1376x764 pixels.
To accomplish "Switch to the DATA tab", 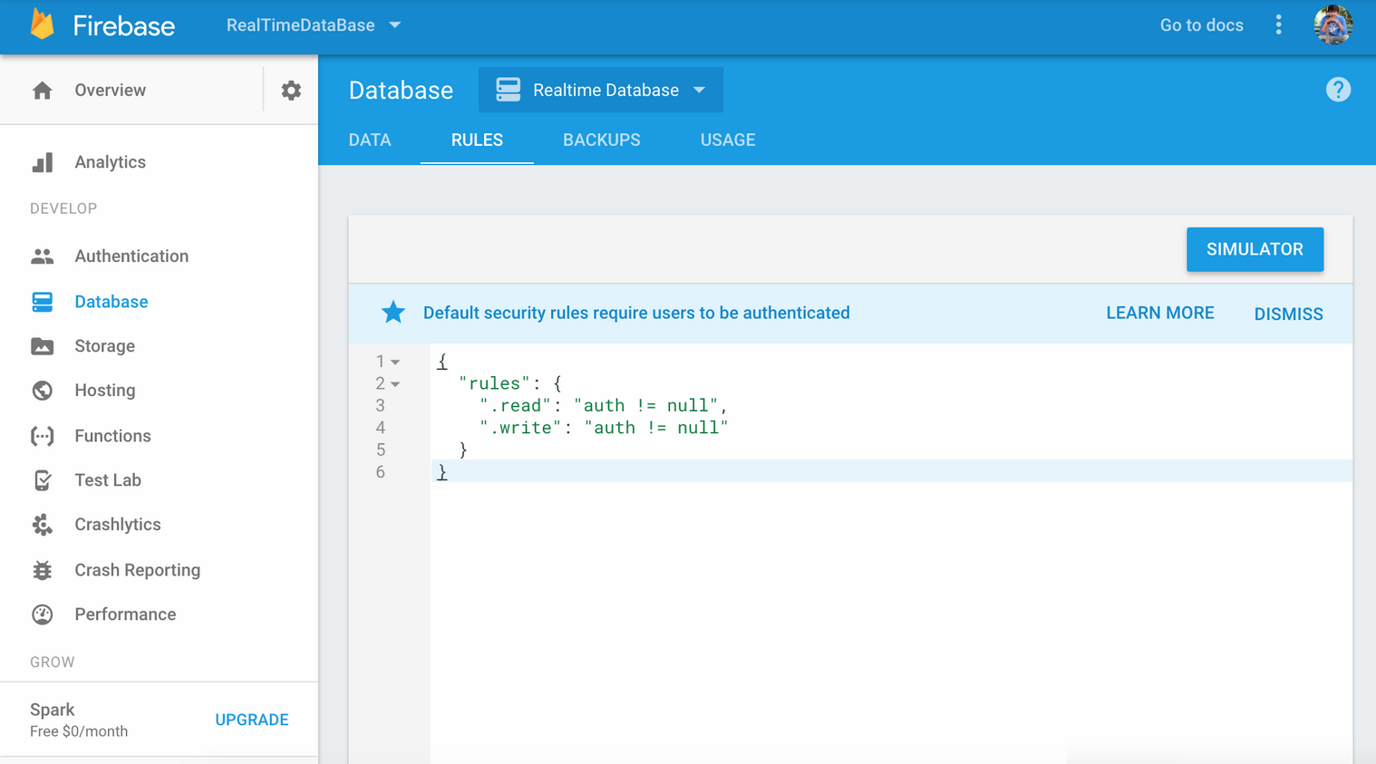I will 370,140.
